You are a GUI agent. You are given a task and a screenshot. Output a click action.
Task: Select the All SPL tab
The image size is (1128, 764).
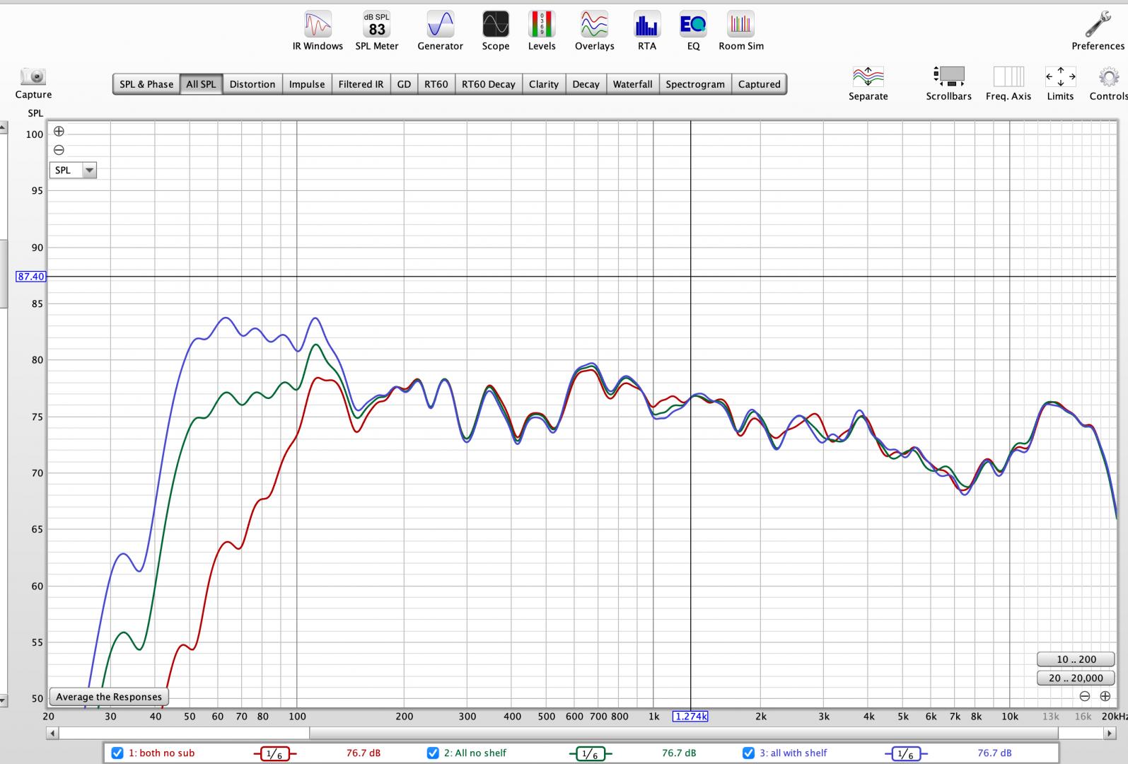coord(201,84)
